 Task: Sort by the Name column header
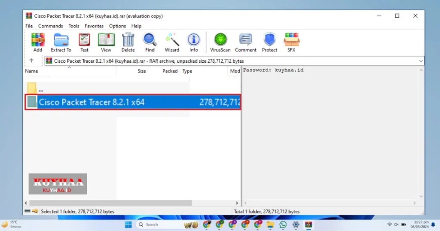[70, 71]
